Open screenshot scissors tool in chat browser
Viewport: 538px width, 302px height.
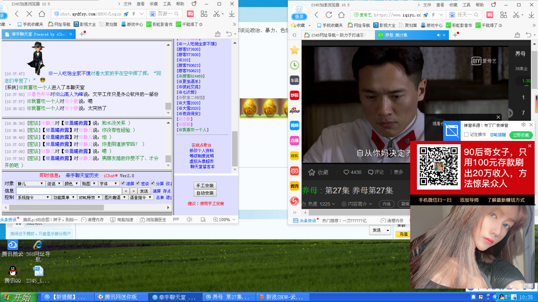[x=217, y=14]
